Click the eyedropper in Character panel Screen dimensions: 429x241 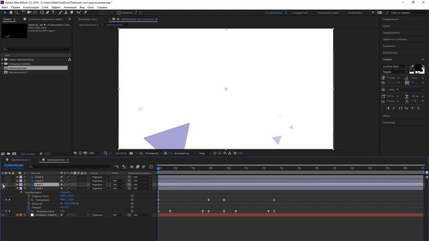pyautogui.click(x=412, y=67)
